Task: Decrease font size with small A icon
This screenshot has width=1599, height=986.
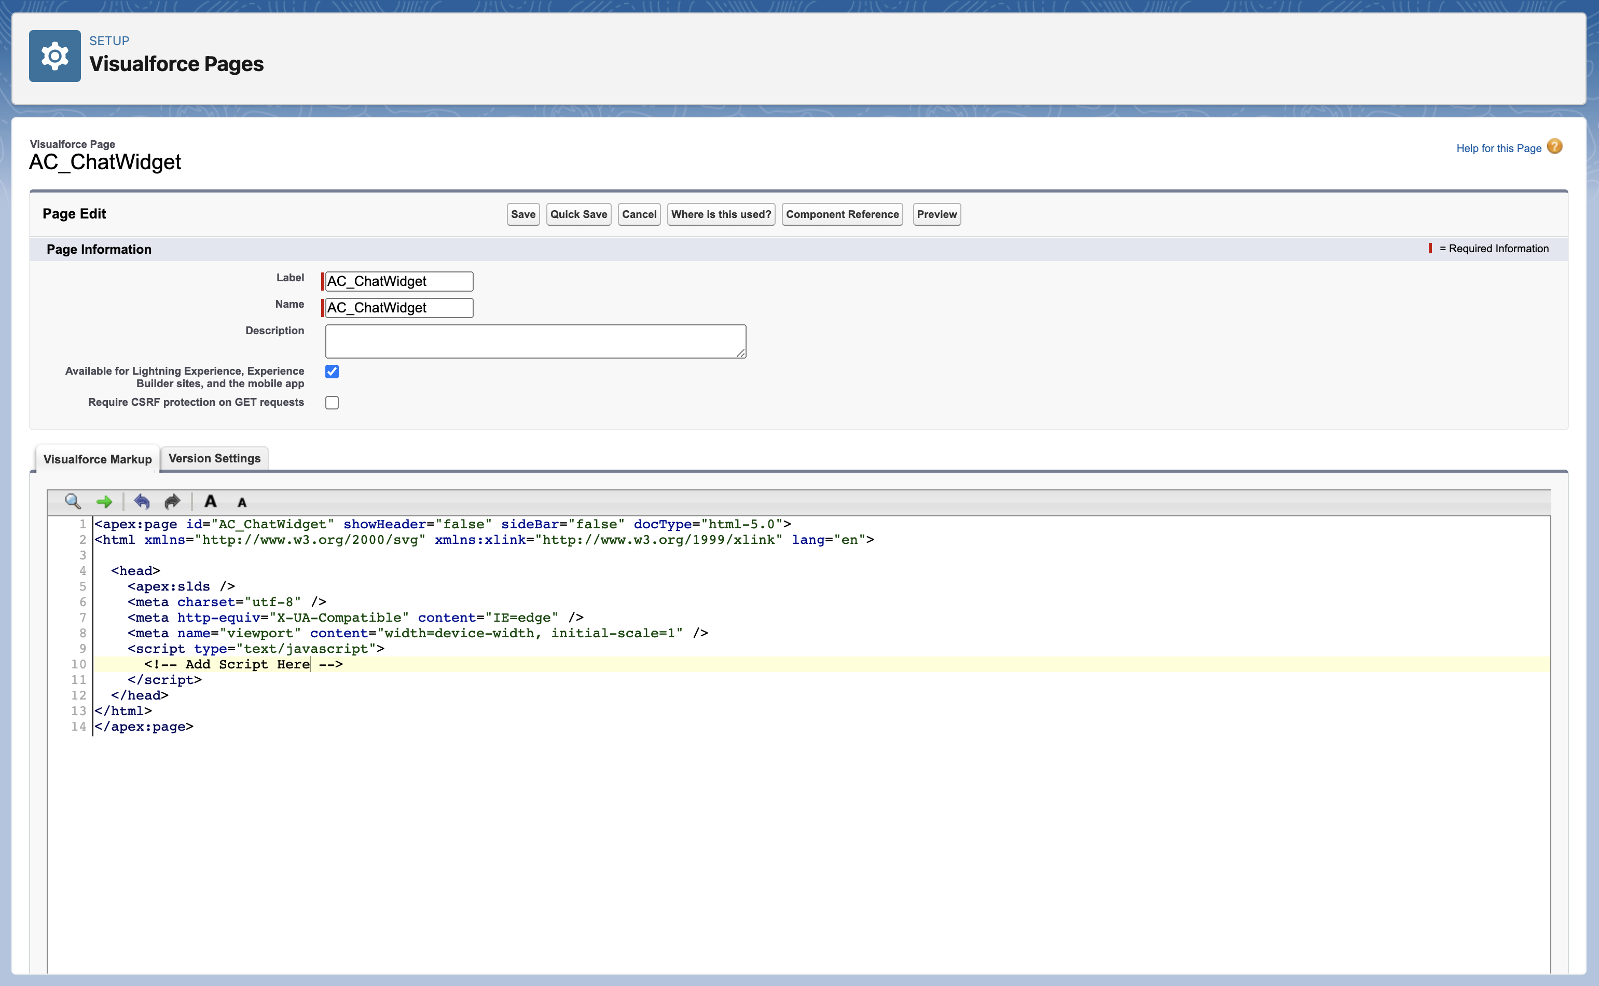Action: [x=242, y=502]
